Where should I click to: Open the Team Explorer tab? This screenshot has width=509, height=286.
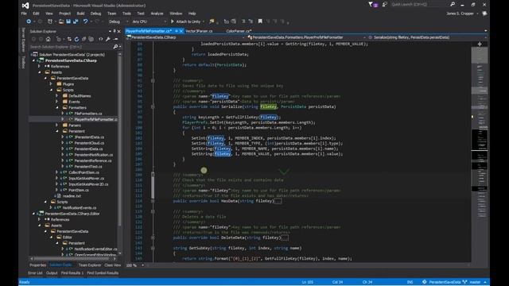click(90, 265)
